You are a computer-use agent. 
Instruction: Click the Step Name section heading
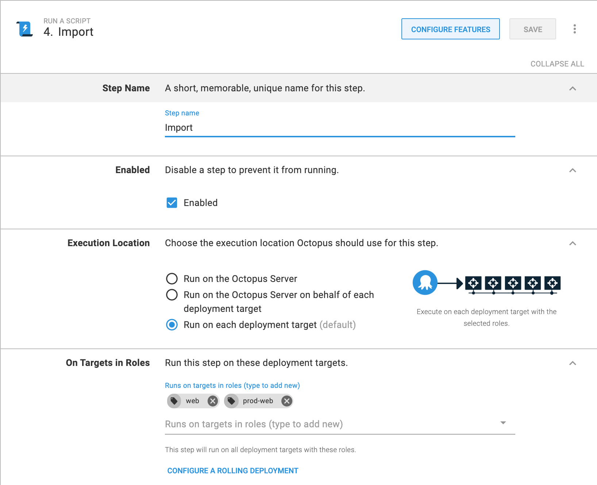(x=126, y=88)
